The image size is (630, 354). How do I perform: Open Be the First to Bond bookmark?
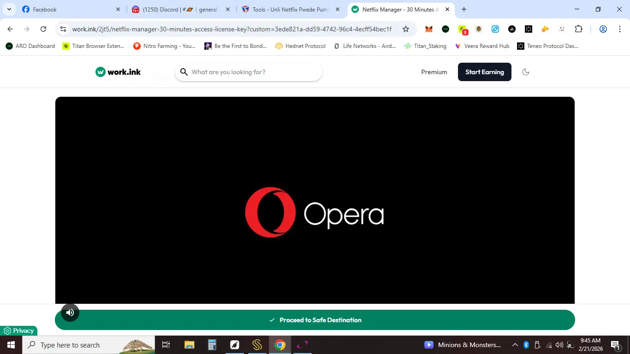[236, 46]
